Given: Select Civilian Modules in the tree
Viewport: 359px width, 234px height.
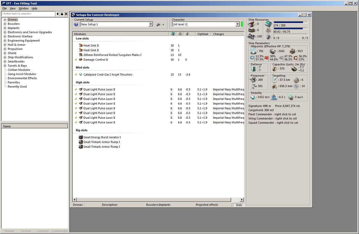Looking at the screenshot, I should (19, 70).
